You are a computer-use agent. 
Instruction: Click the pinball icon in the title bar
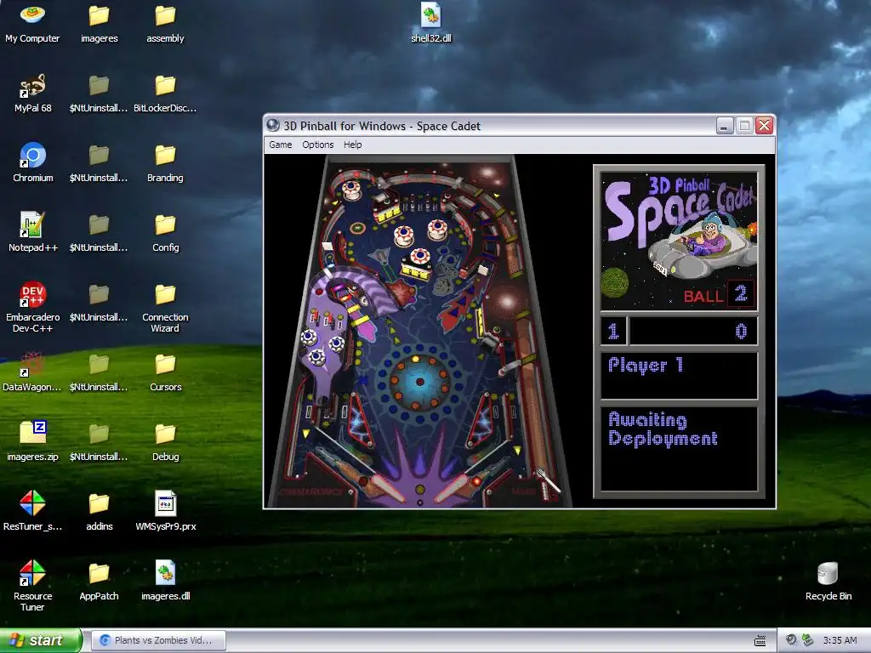click(x=273, y=126)
